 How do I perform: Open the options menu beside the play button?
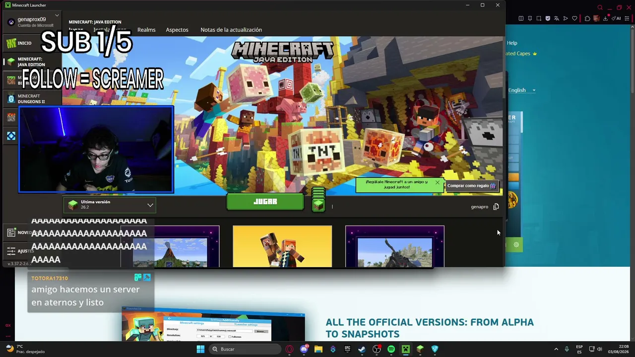[332, 207]
